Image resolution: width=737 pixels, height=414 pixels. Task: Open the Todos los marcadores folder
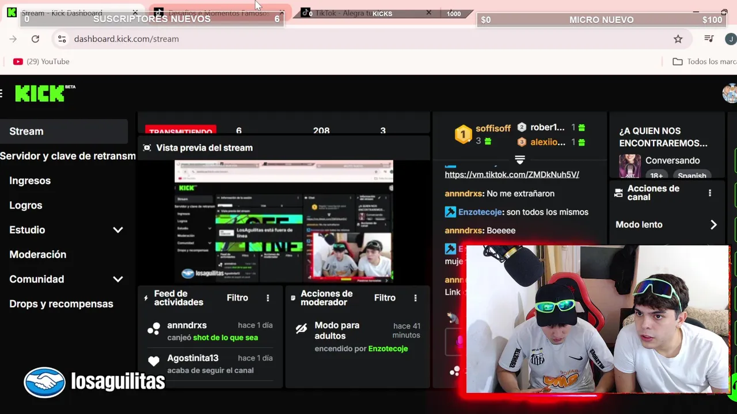coord(705,62)
